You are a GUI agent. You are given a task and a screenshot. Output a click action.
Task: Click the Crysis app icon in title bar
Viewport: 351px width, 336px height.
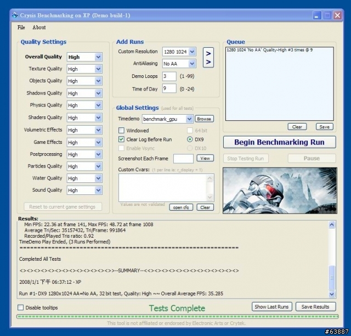pos(15,15)
